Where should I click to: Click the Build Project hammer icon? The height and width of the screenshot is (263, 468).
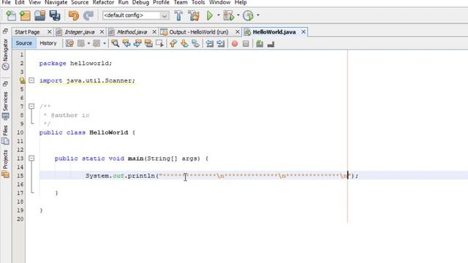178,15
